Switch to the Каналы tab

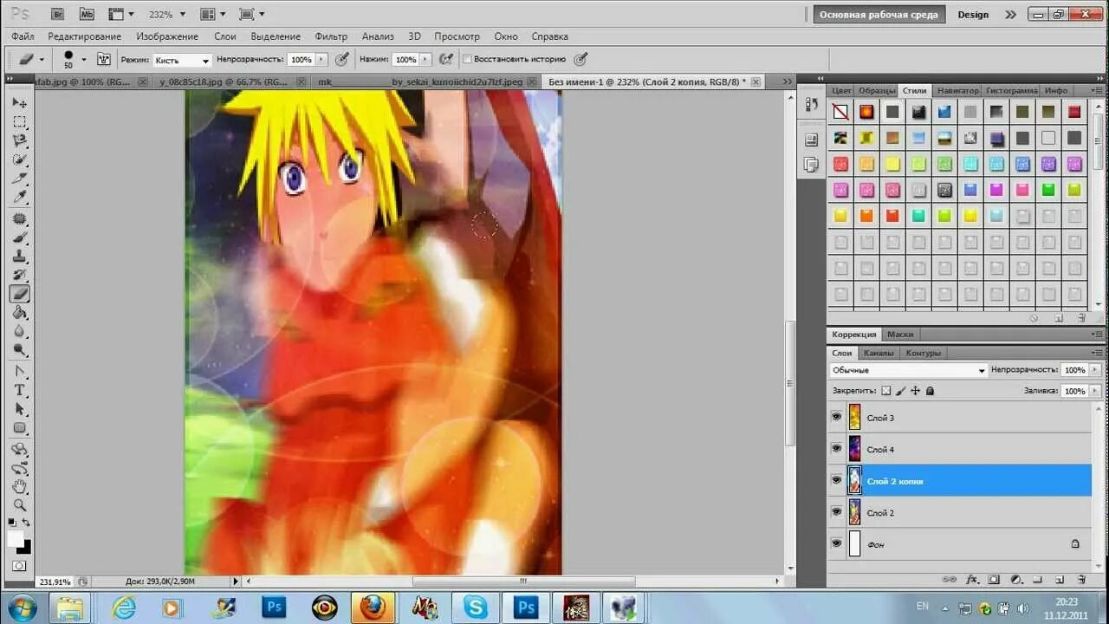(x=879, y=354)
